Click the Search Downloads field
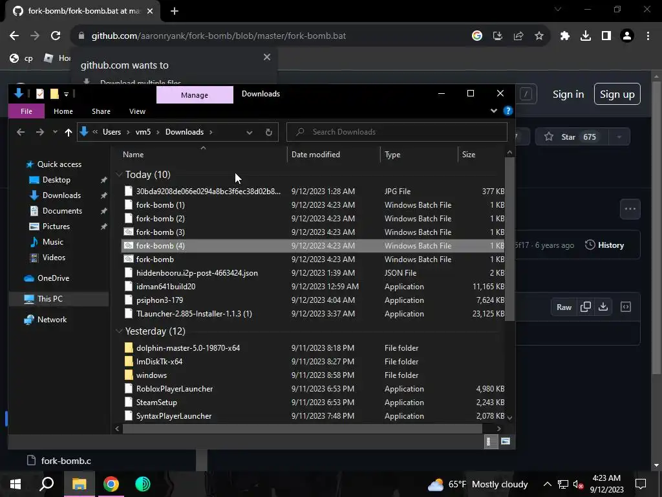 [397, 132]
